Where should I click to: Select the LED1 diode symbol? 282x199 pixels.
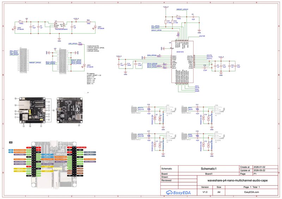click(95, 27)
